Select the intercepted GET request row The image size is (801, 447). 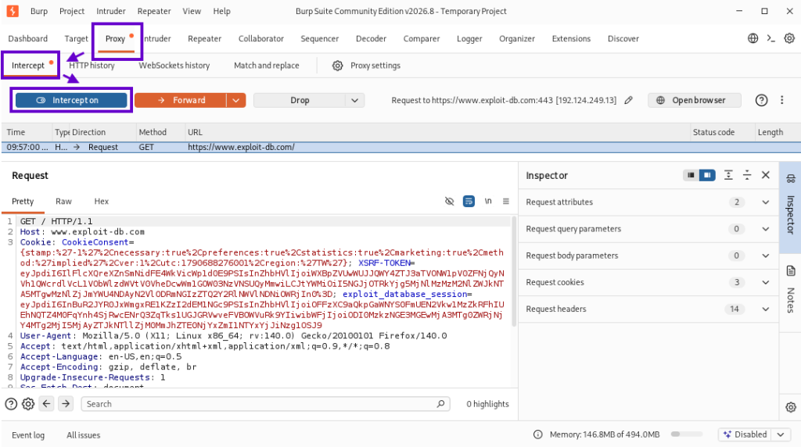(400, 147)
